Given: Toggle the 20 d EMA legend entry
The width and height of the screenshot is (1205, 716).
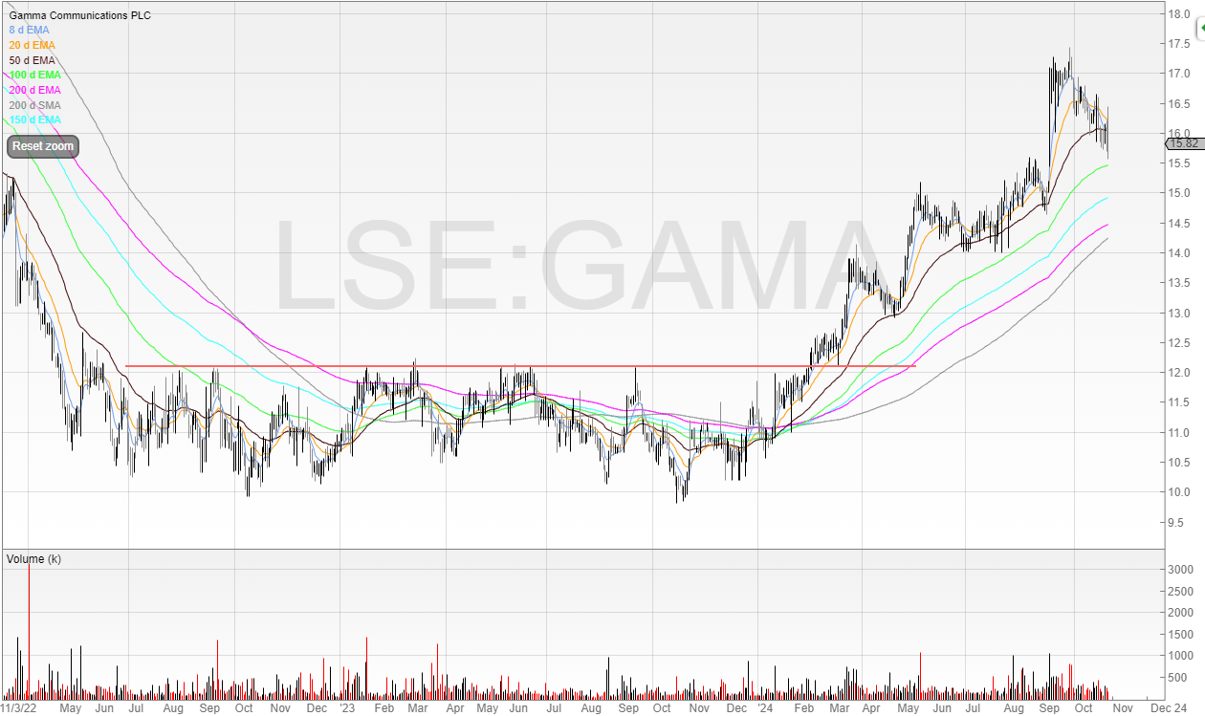Looking at the screenshot, I should 33,45.
